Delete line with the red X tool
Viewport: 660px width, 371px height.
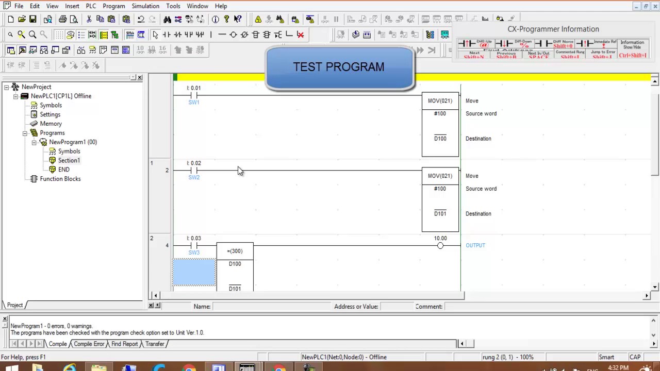tap(300, 35)
